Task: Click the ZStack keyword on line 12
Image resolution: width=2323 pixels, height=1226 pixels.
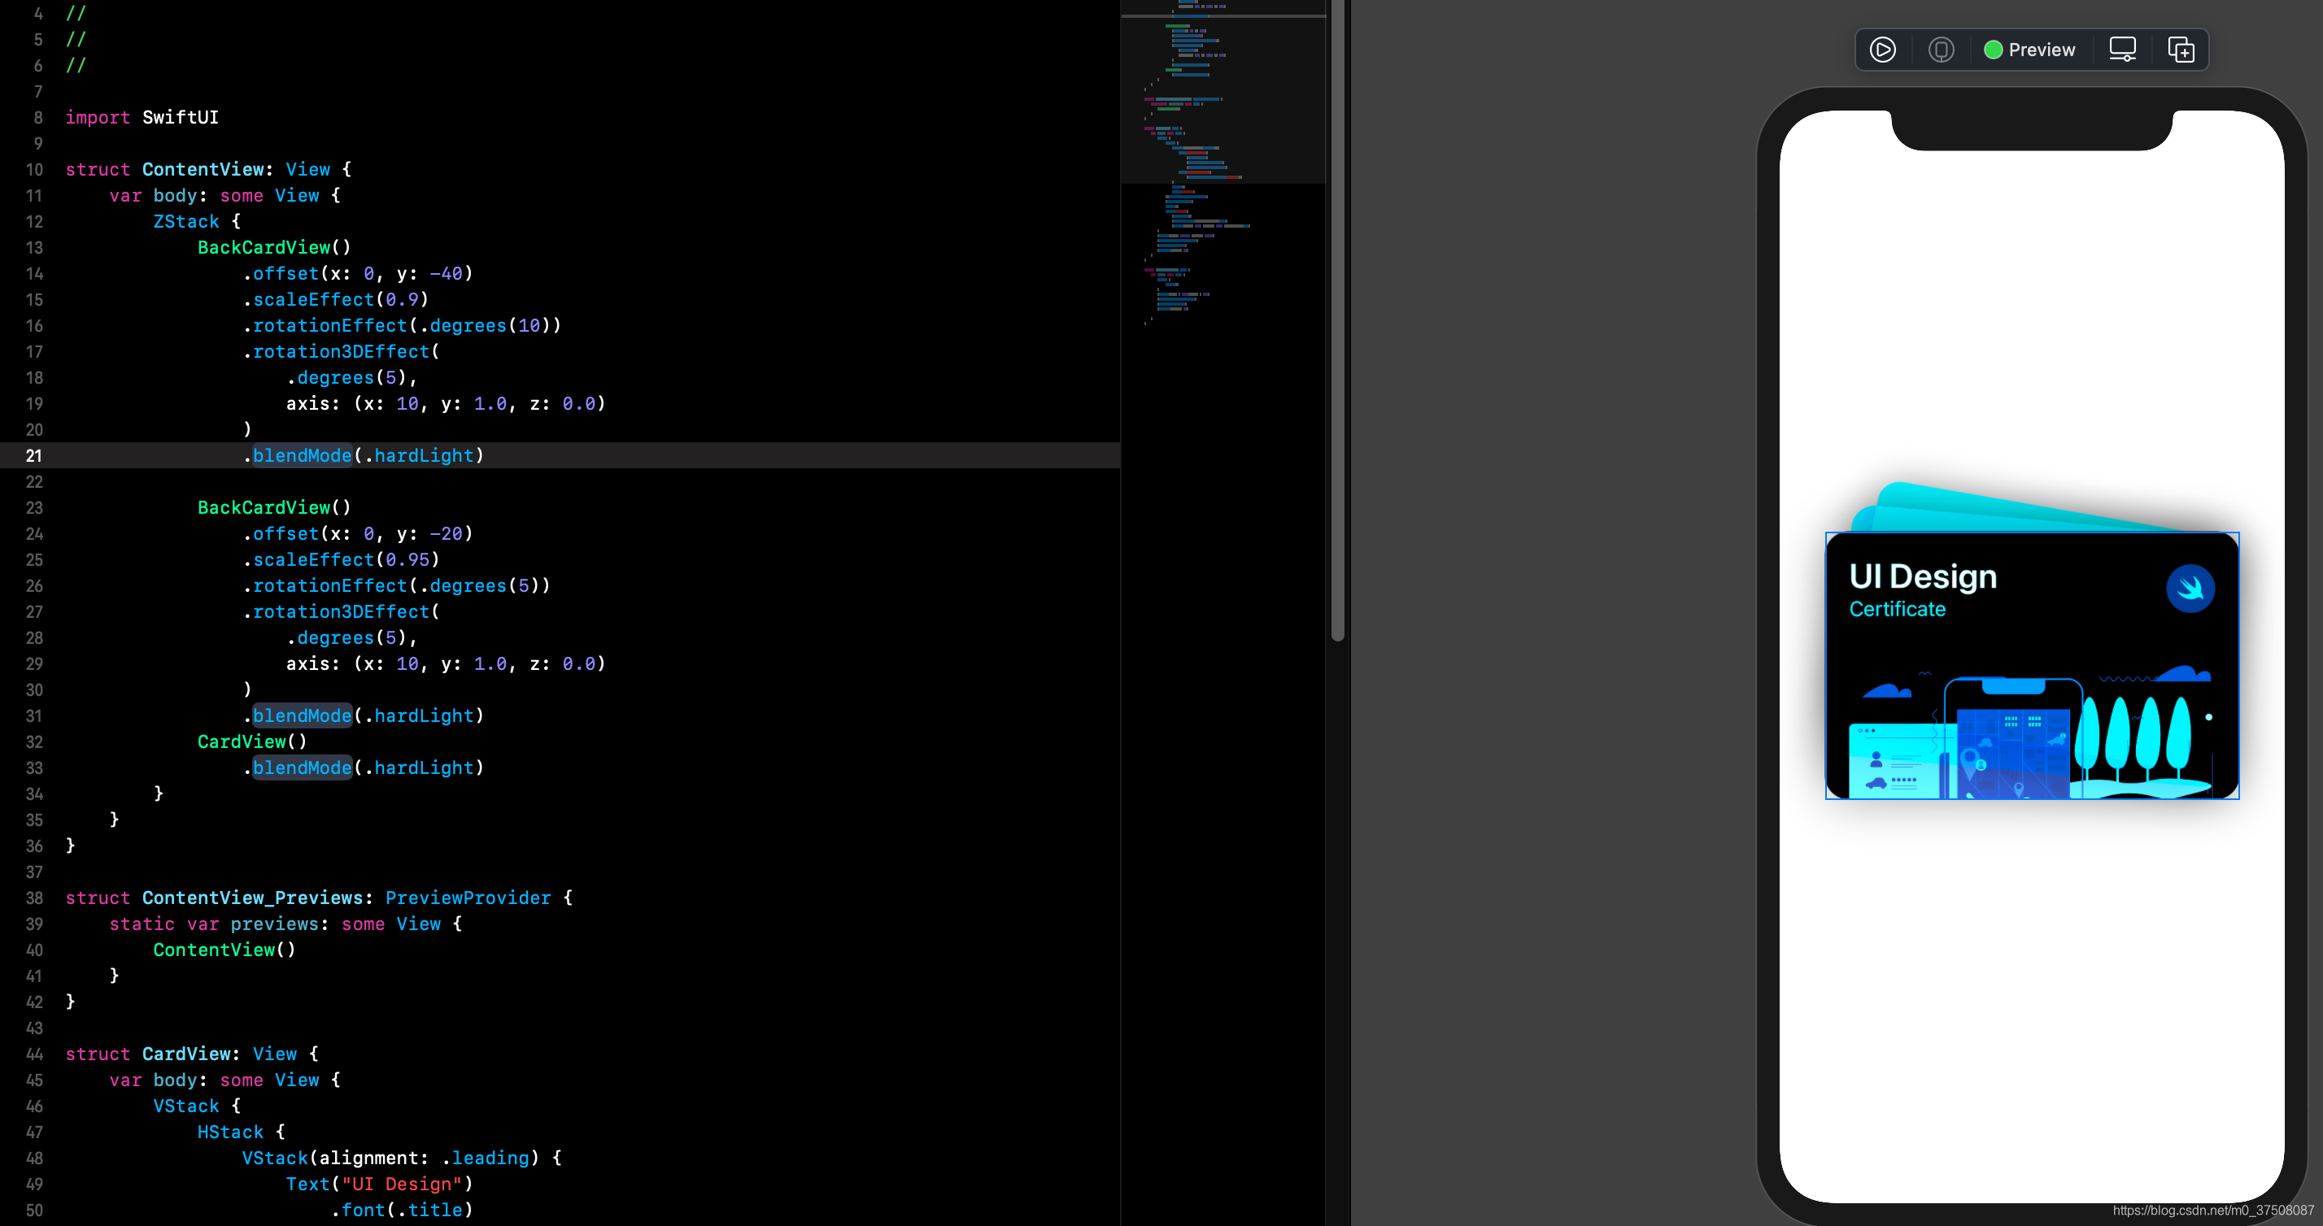Action: point(185,222)
